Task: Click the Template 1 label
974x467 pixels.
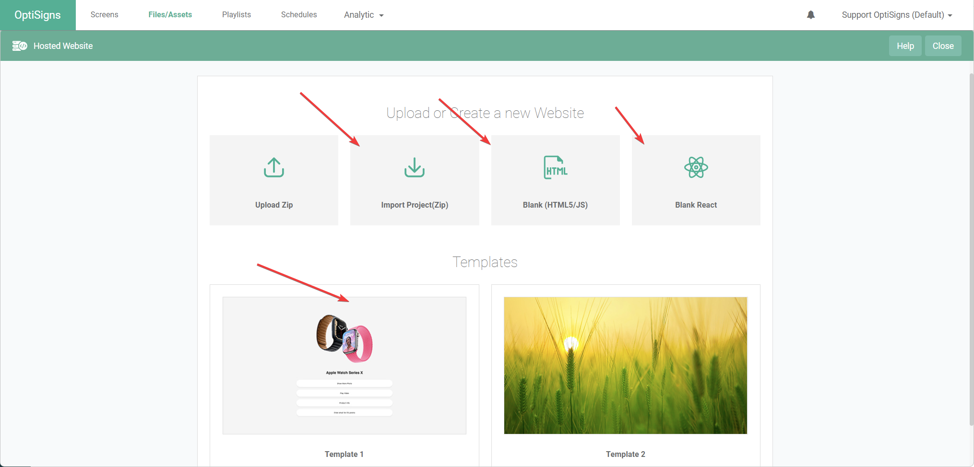Action: point(344,454)
